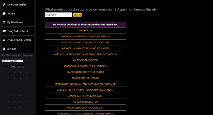Click the Settings gear icon
The width and height of the screenshot is (213, 115).
pyautogui.click(x=4, y=49)
